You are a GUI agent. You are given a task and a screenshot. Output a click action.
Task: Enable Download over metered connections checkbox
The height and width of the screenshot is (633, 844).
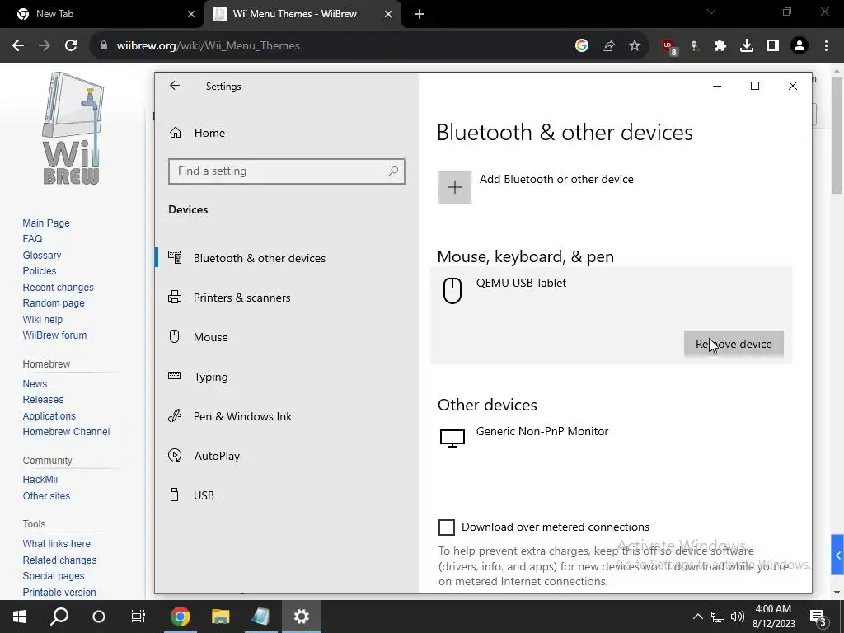447,527
